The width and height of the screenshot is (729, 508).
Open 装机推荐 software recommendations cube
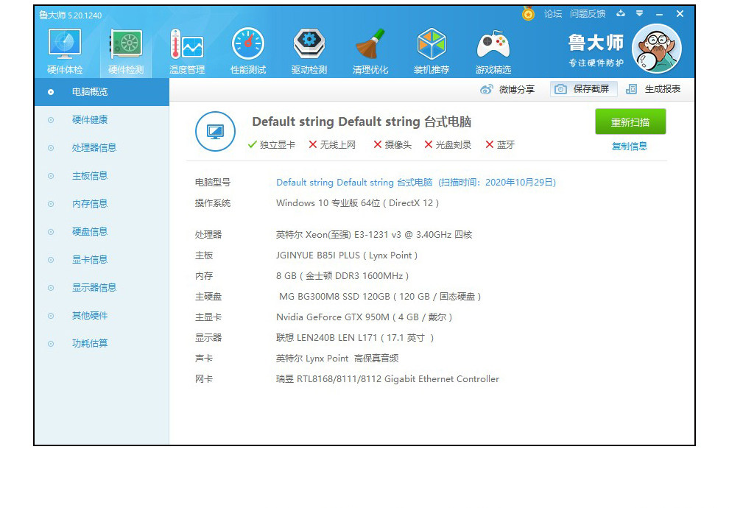pos(432,51)
